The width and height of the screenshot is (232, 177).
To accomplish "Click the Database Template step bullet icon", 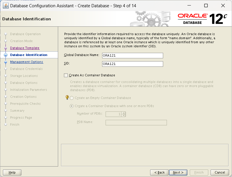I will pos(5,48).
